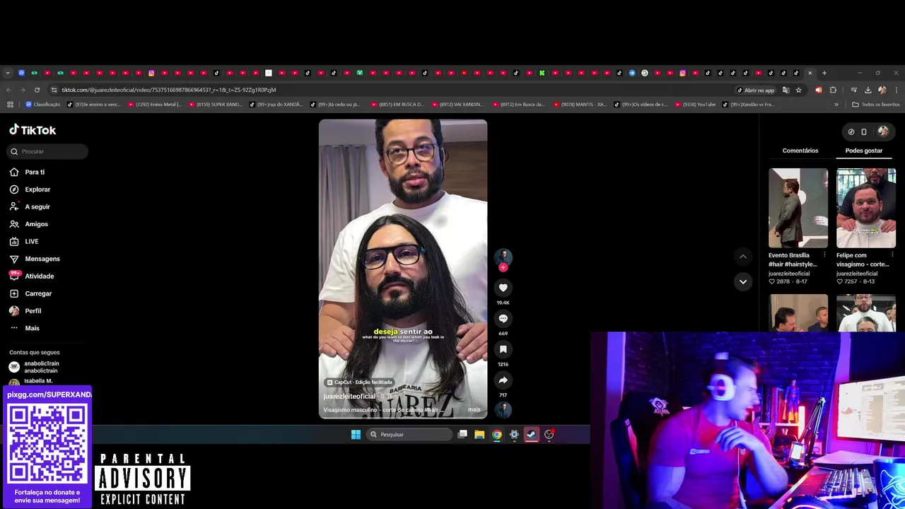The image size is (905, 509).
Task: Open Todos os favoritos folder
Action: pos(876,105)
